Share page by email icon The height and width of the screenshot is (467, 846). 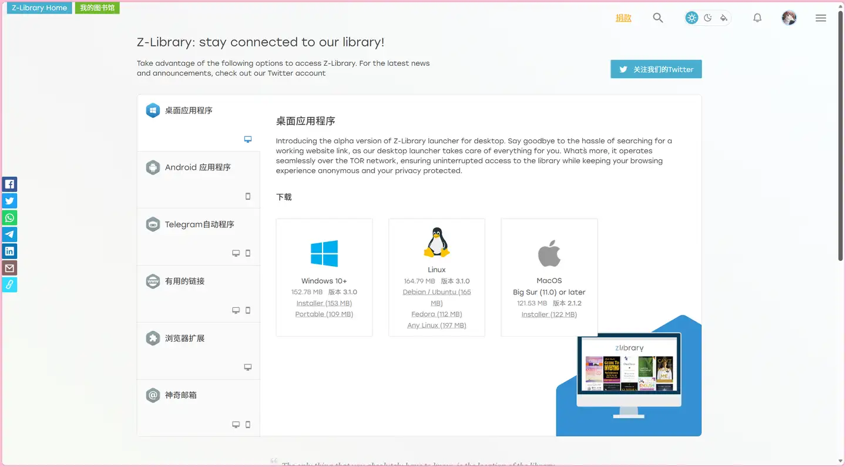coord(9,268)
